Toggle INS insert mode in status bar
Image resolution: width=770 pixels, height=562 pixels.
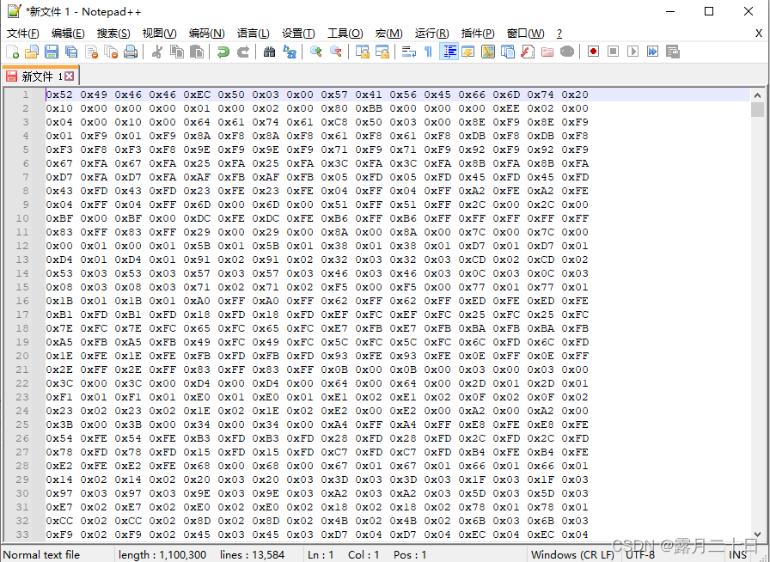737,554
